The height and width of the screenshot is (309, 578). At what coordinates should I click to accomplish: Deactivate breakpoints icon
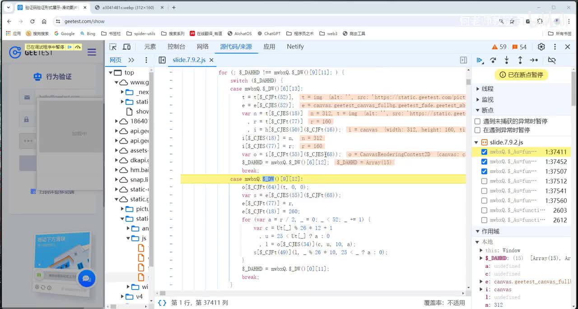552,60
